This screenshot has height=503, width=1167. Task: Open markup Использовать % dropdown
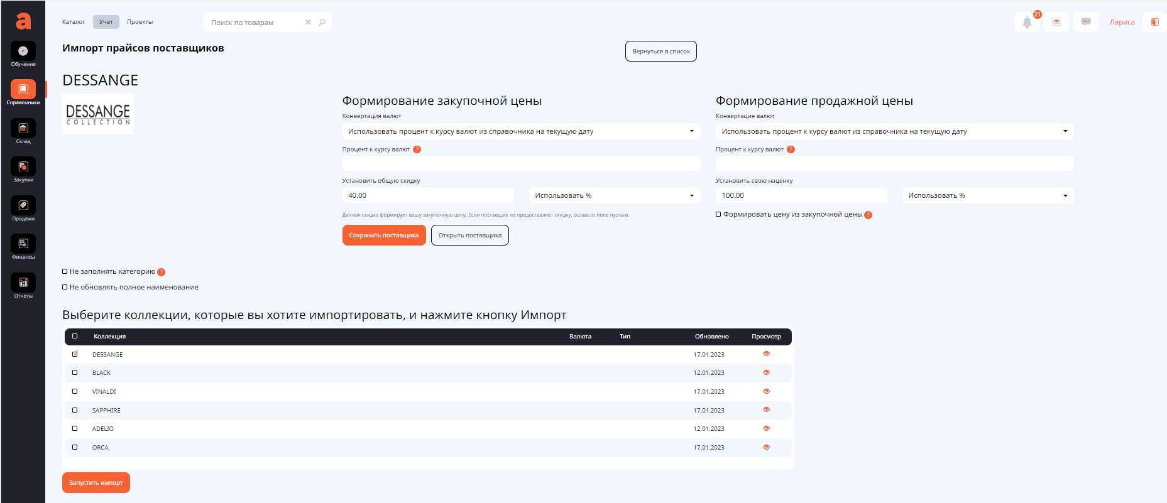(987, 195)
